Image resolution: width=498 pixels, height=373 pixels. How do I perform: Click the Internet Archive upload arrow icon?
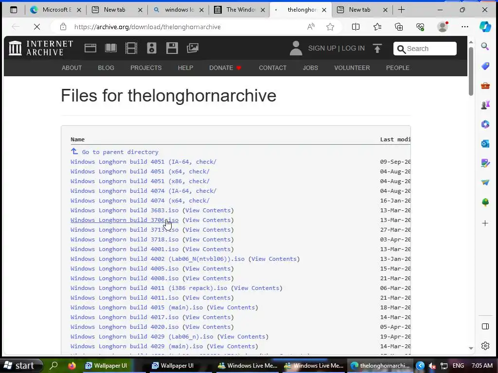click(x=377, y=48)
